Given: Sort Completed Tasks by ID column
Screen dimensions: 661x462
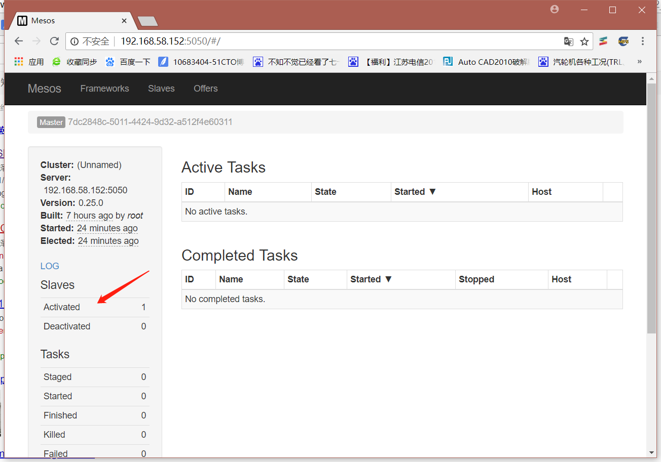Looking at the screenshot, I should [199, 279].
